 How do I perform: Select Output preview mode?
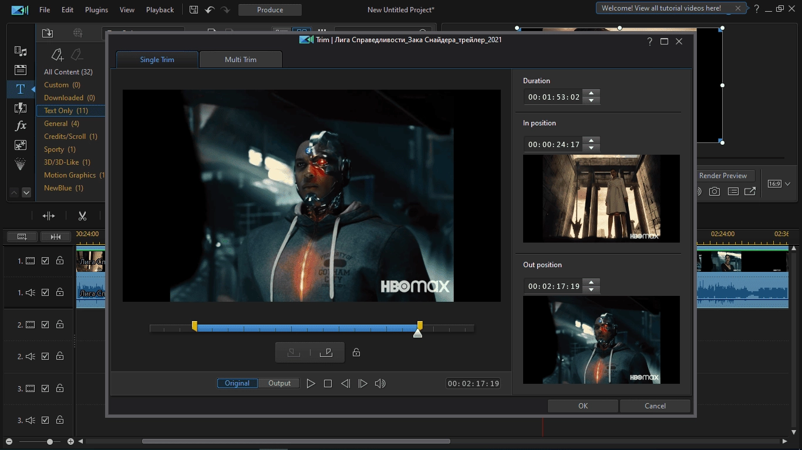[x=279, y=383]
